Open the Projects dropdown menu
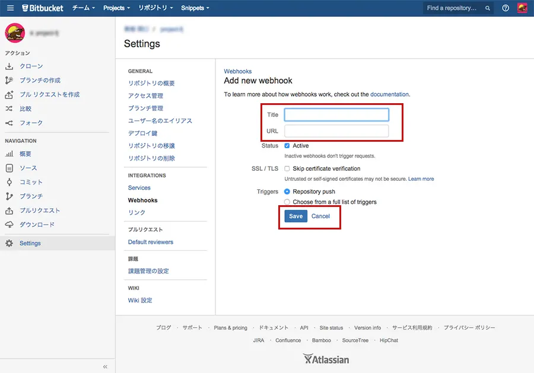Image resolution: width=534 pixels, height=373 pixels. click(x=116, y=8)
